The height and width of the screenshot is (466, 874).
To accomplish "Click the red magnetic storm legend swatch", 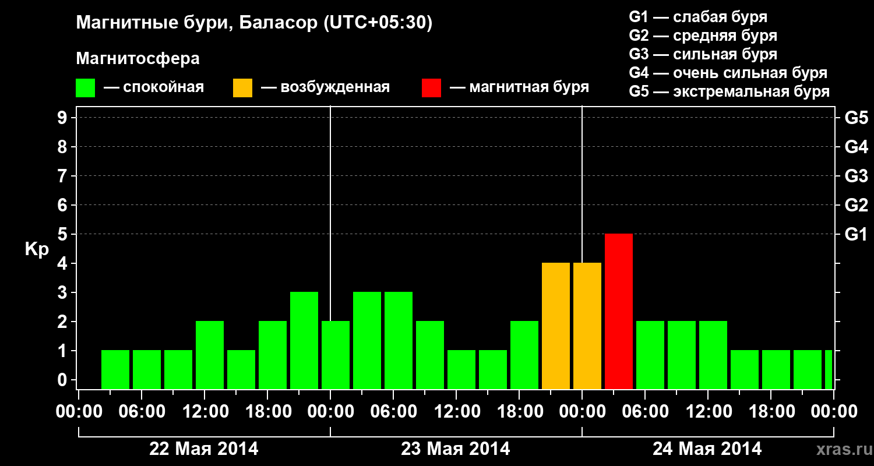I will (431, 88).
